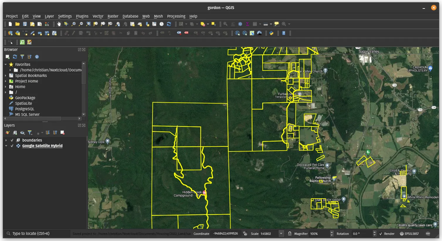This screenshot has height=241, width=442.
Task: Click the EPSG:3857 projection button
Action: (x=409, y=234)
